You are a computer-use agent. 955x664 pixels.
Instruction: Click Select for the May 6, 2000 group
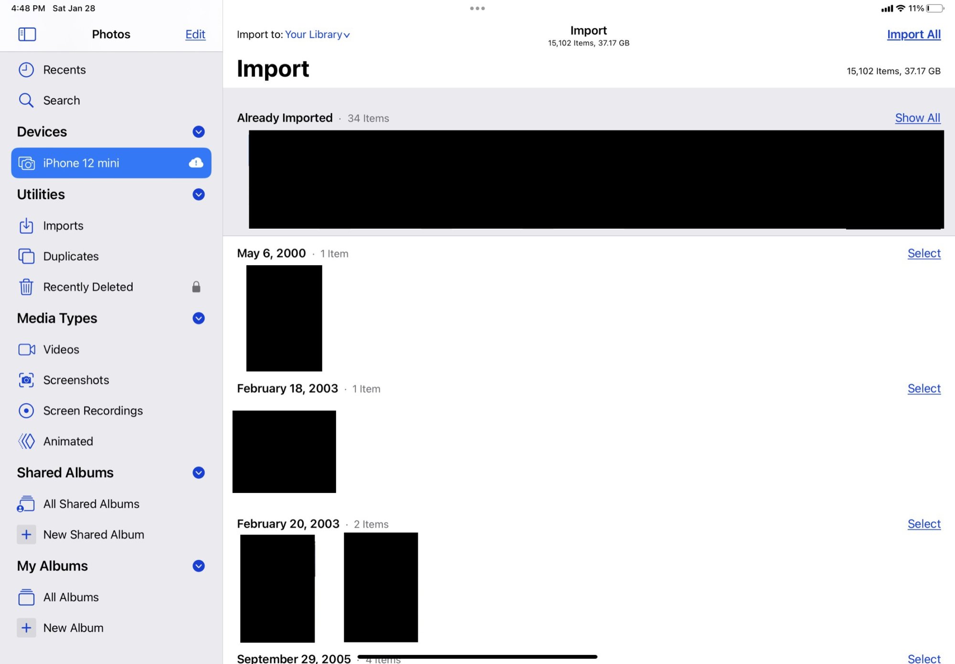click(x=923, y=253)
